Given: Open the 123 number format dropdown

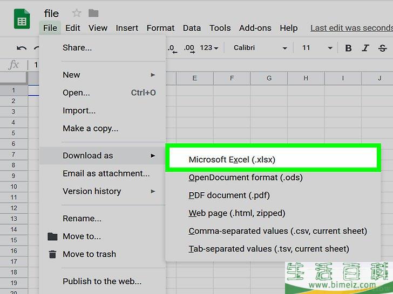Looking at the screenshot, I should (x=209, y=48).
